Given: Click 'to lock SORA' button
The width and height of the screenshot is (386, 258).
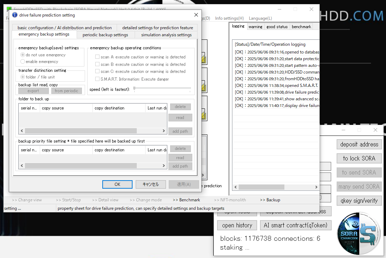Looking at the screenshot, I should point(359,158).
